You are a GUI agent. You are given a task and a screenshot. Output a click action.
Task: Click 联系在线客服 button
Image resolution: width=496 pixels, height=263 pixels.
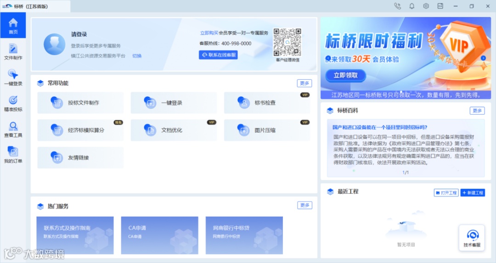pyautogui.click(x=218, y=55)
